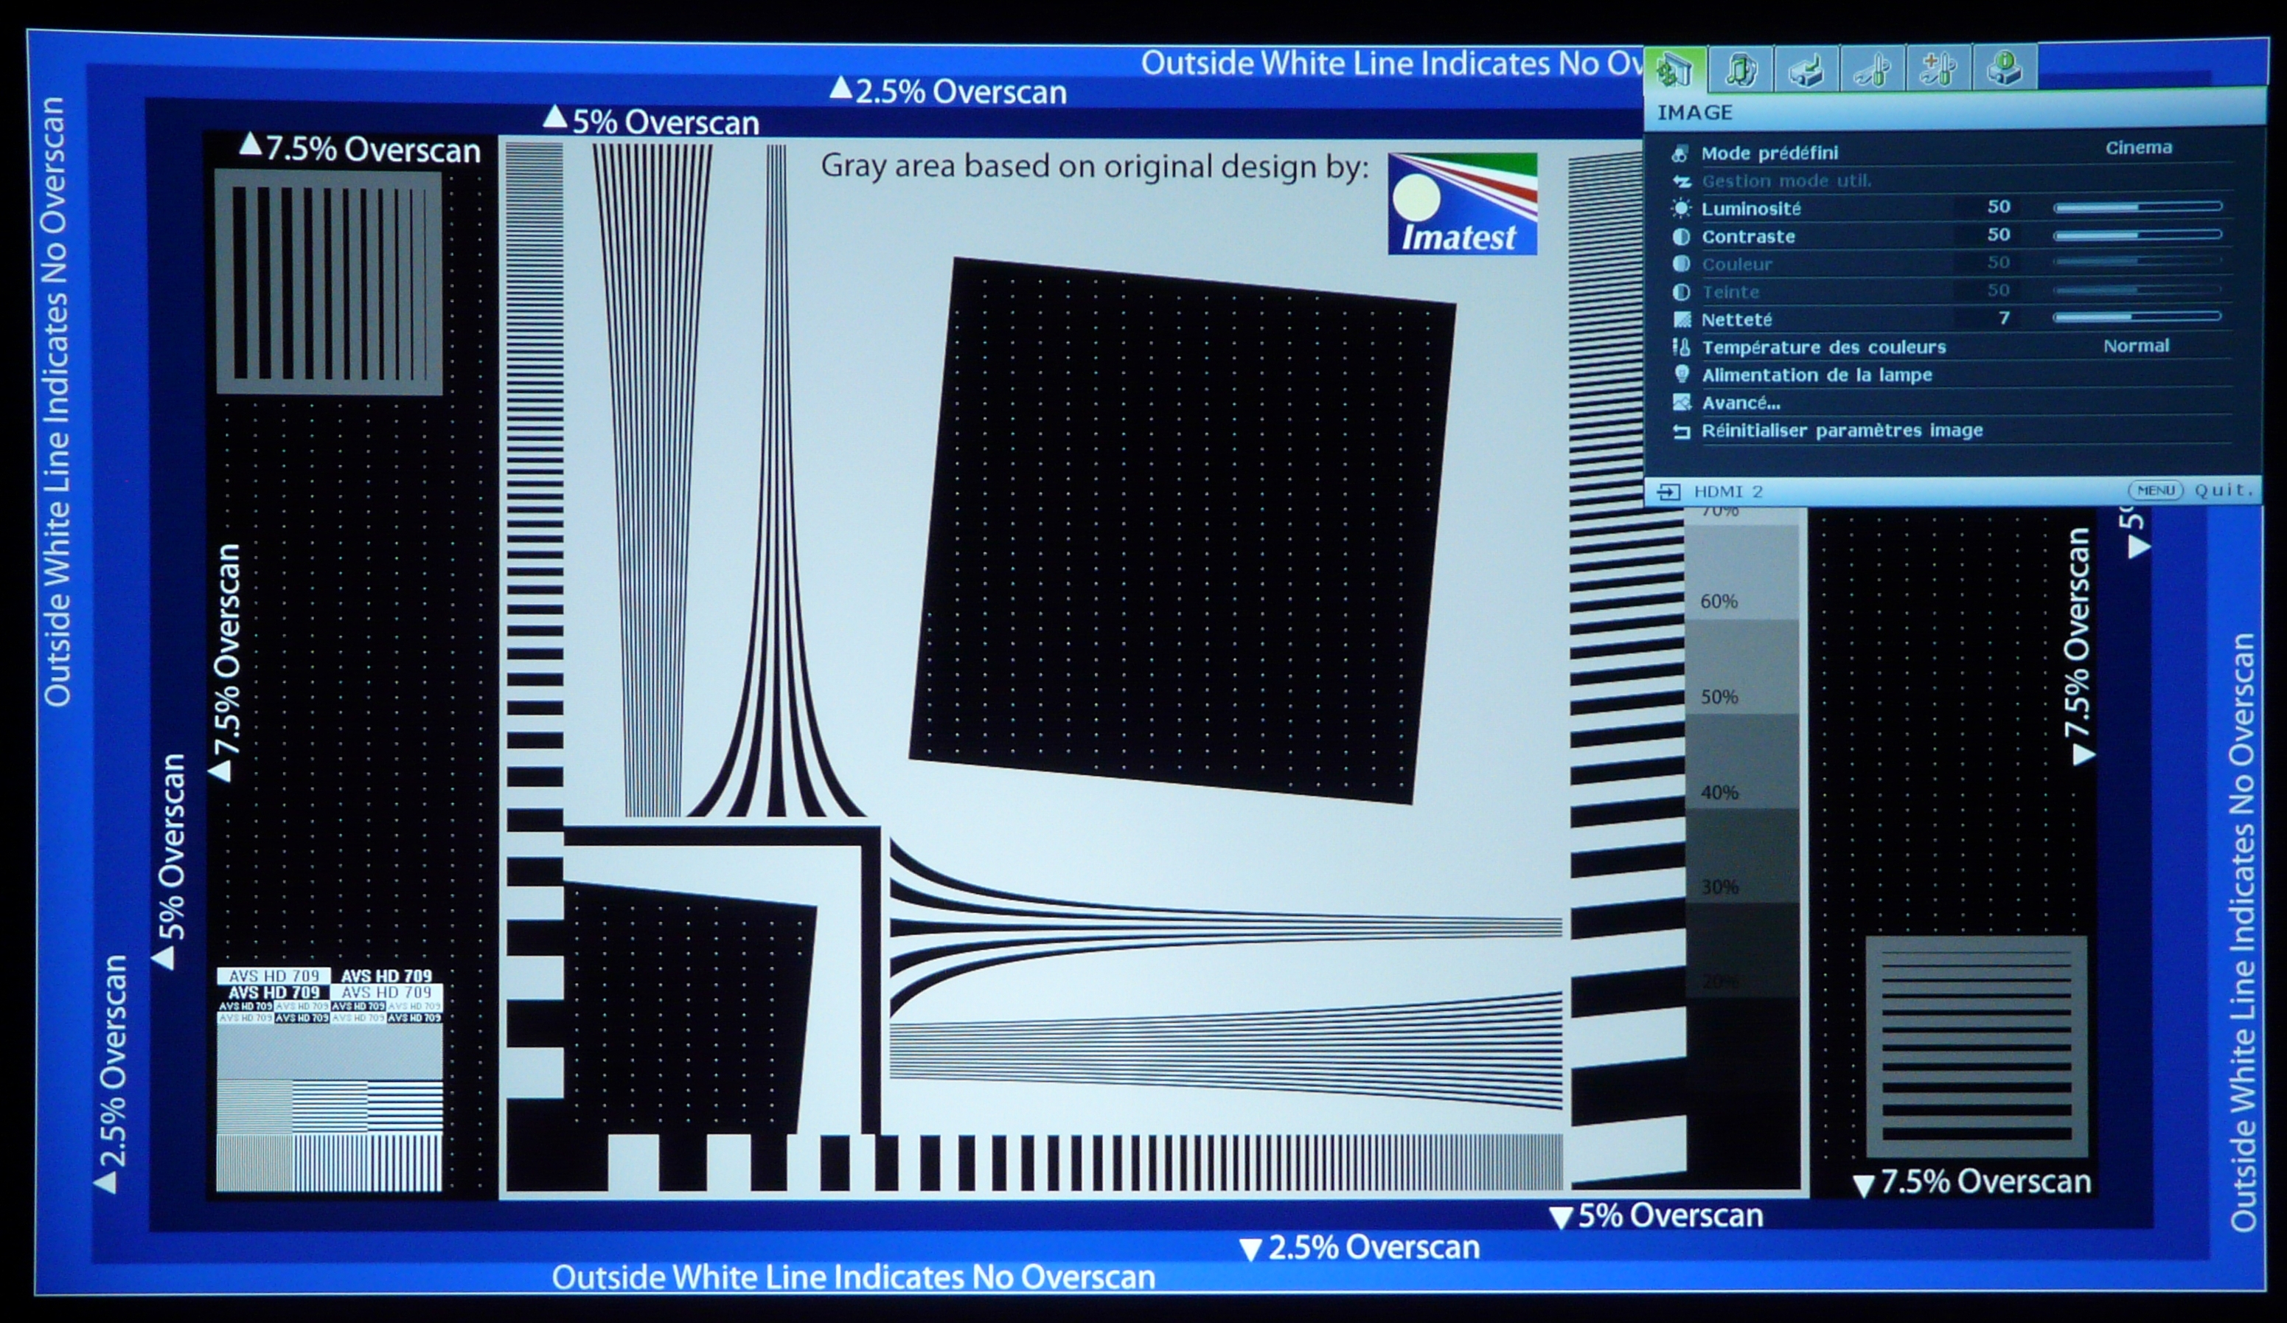This screenshot has height=1323, width=2287.
Task: Adjust the Netteté sharpness slider bar
Action: coord(2137,317)
